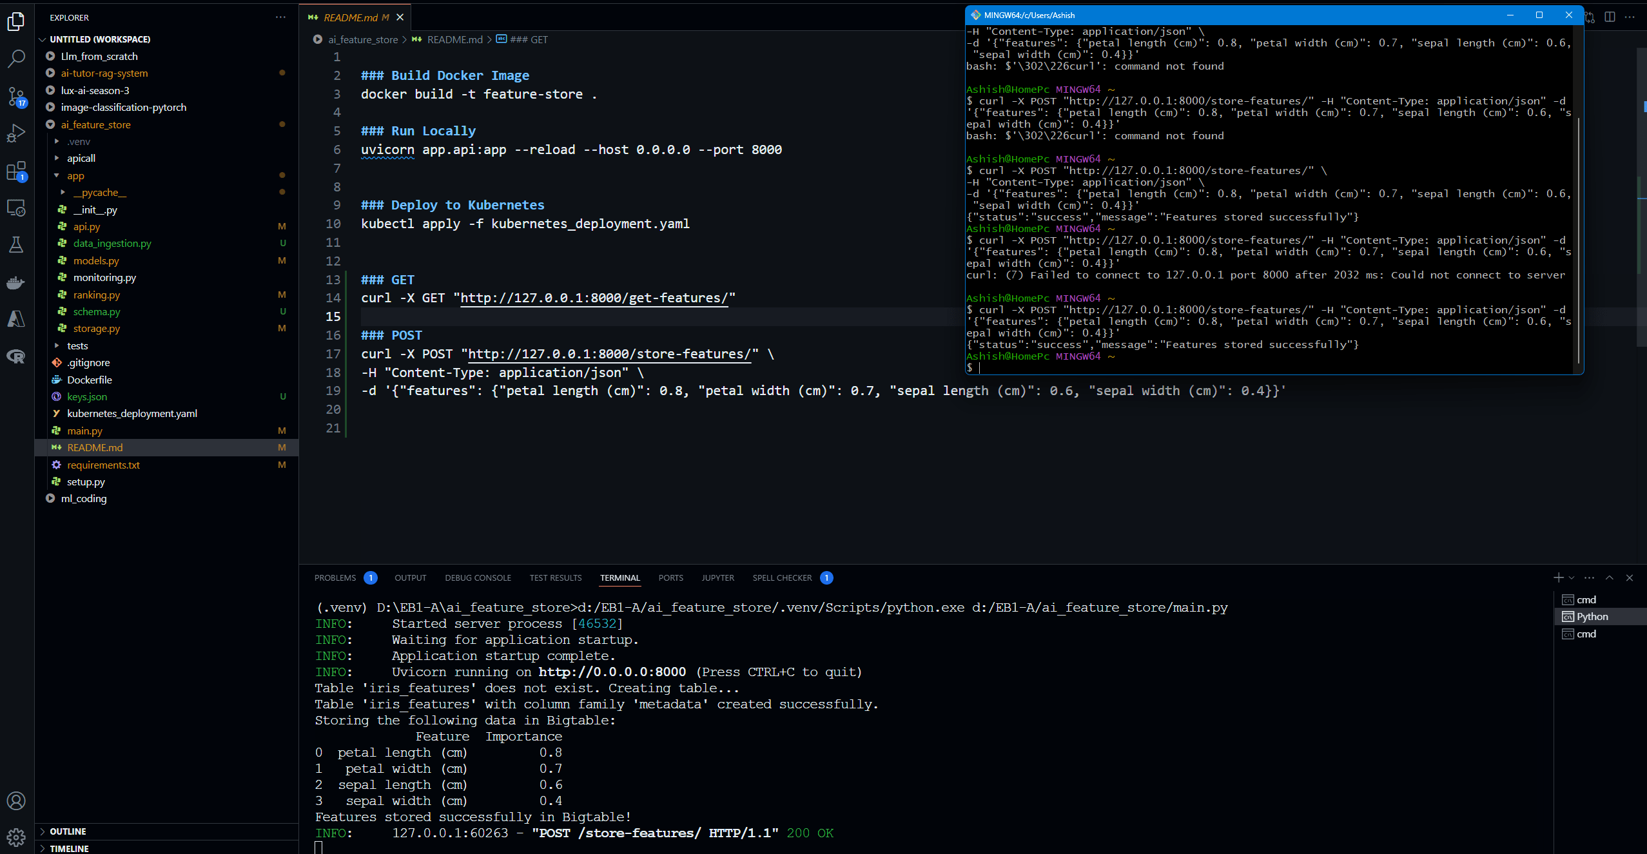
Task: Open the Source Control view
Action: tap(16, 97)
